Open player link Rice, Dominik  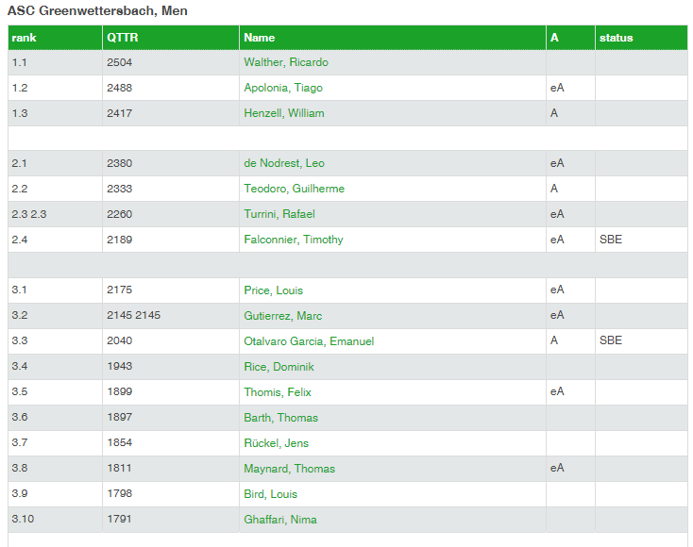click(x=279, y=367)
